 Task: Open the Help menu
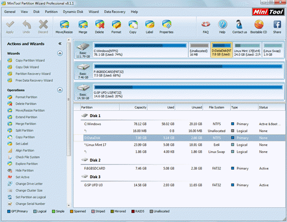[x=134, y=11]
